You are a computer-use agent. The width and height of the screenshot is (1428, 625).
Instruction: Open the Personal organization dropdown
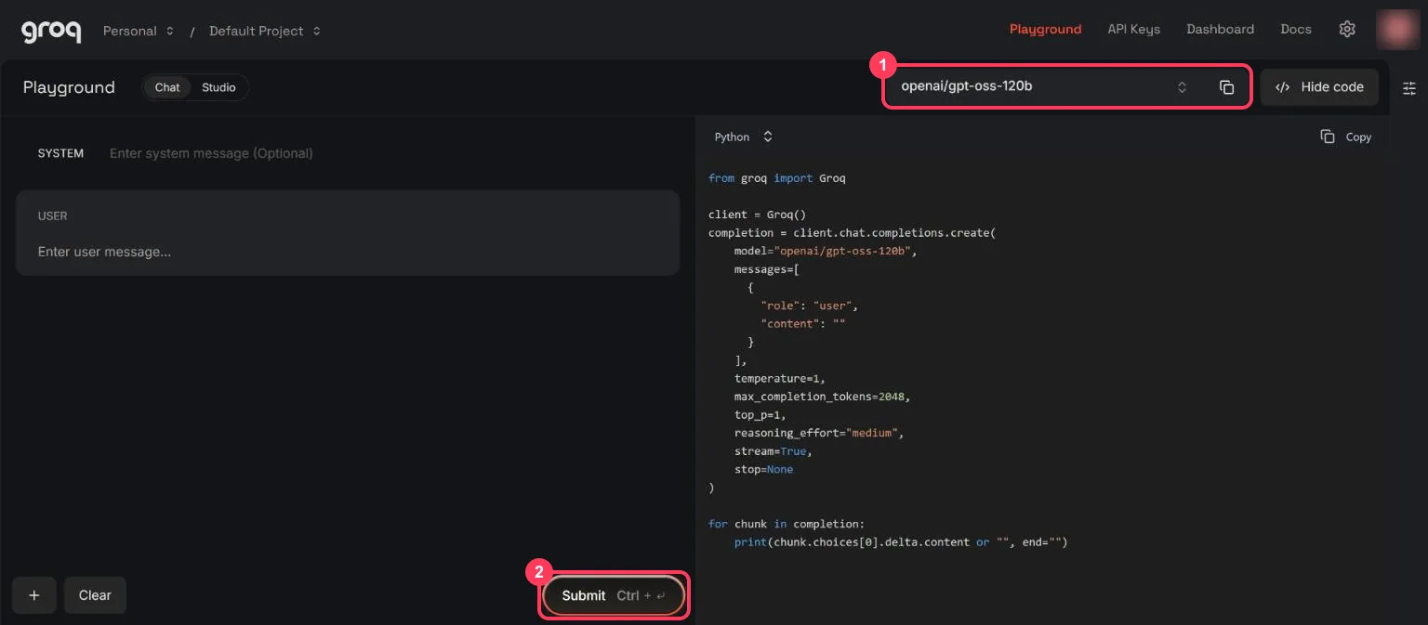(139, 31)
